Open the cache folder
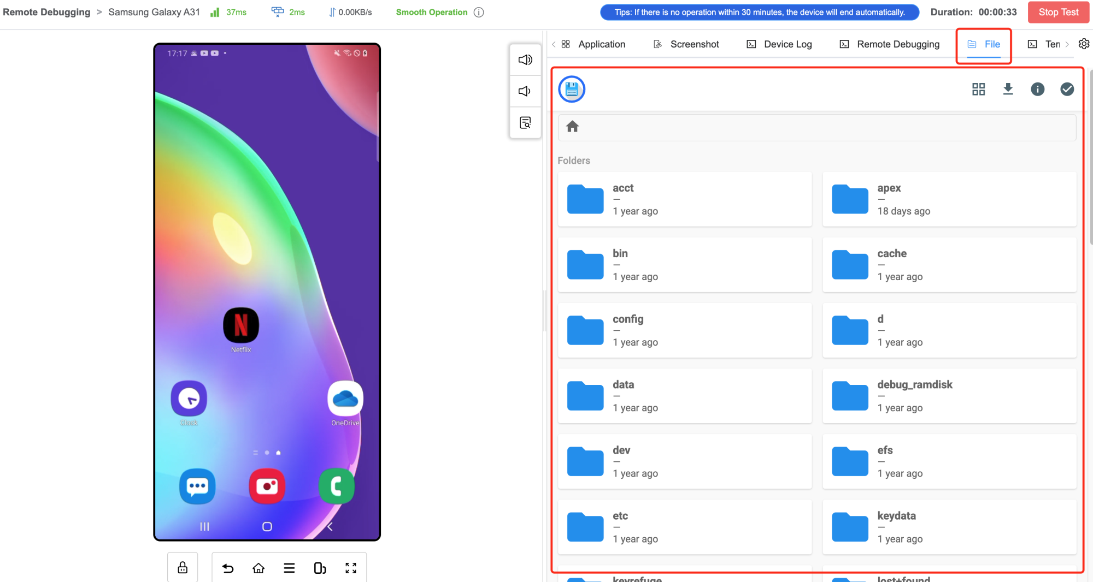The width and height of the screenshot is (1093, 582). click(x=949, y=265)
